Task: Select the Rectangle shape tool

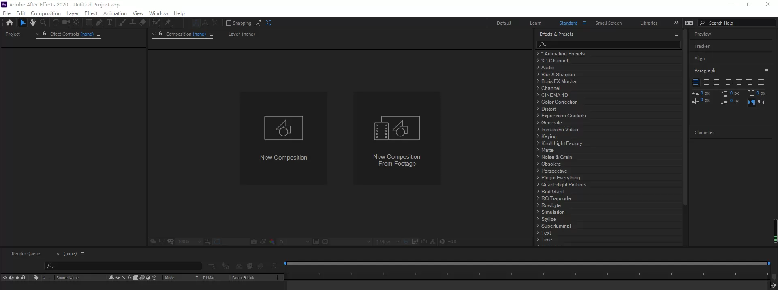Action: point(89,23)
